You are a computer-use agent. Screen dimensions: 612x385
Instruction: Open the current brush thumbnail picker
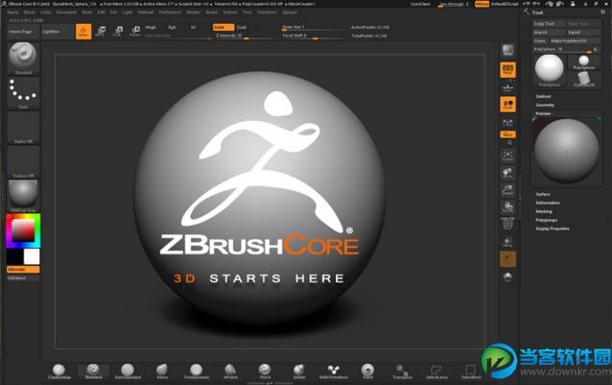click(x=23, y=59)
